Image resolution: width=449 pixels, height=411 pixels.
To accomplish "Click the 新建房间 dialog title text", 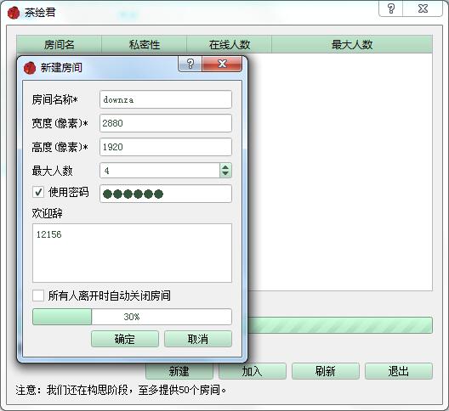I will pos(61,68).
